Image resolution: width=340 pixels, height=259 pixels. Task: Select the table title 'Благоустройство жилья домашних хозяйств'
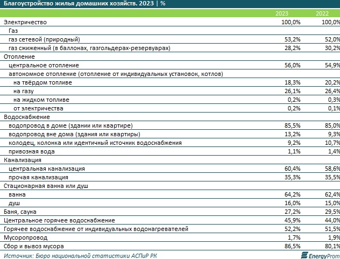[x=74, y=4]
